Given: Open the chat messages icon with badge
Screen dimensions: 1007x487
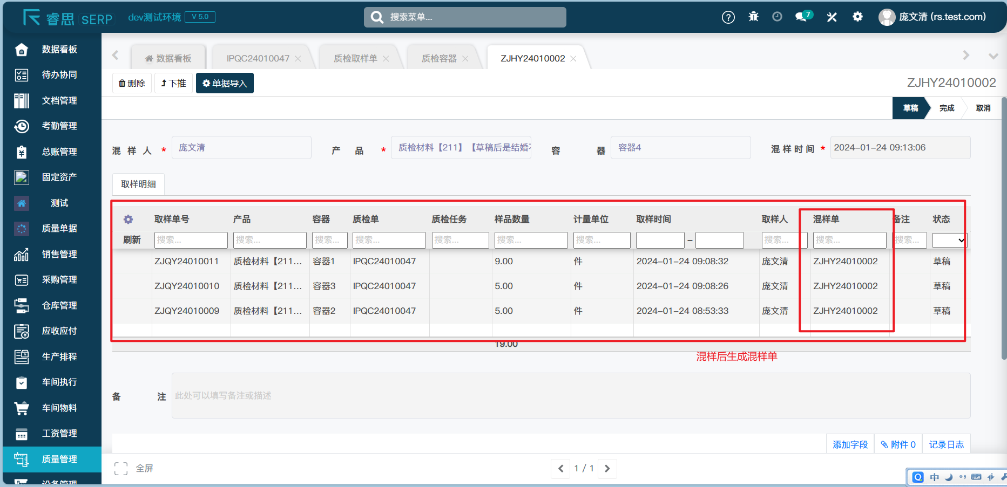Looking at the screenshot, I should tap(802, 17).
